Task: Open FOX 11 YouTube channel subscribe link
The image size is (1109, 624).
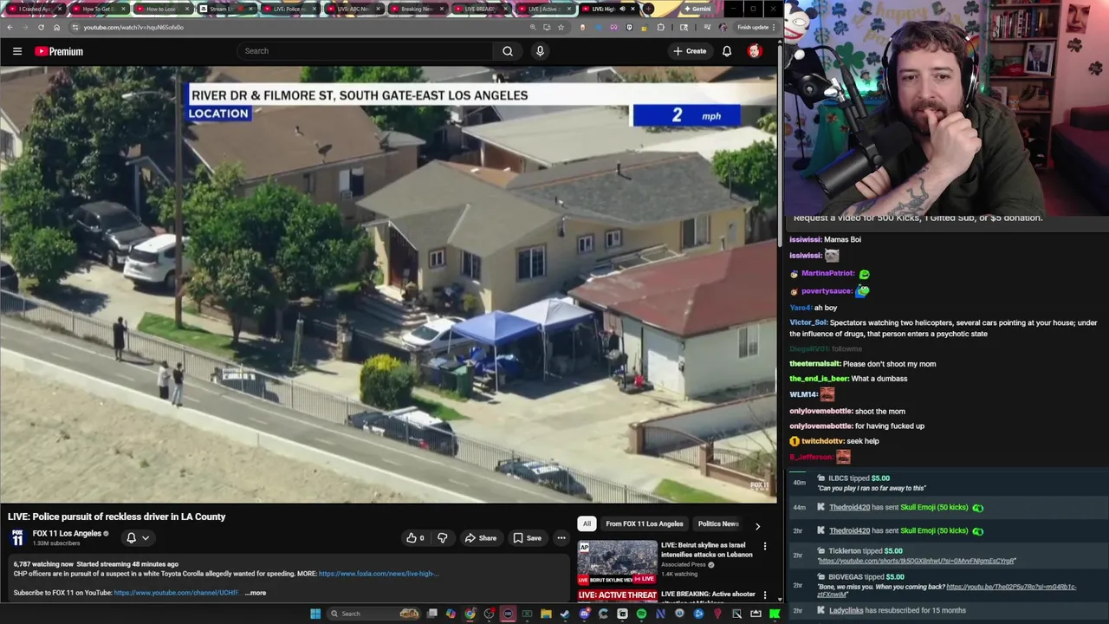Action: tap(176, 593)
